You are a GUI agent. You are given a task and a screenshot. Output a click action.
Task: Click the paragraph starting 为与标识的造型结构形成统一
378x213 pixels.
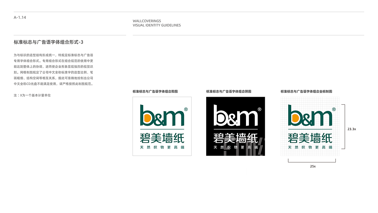pos(53,70)
